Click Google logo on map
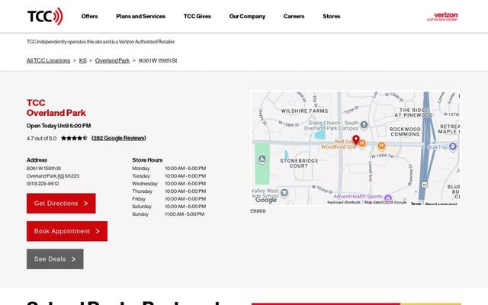The height and width of the screenshot is (305, 488). (266, 200)
